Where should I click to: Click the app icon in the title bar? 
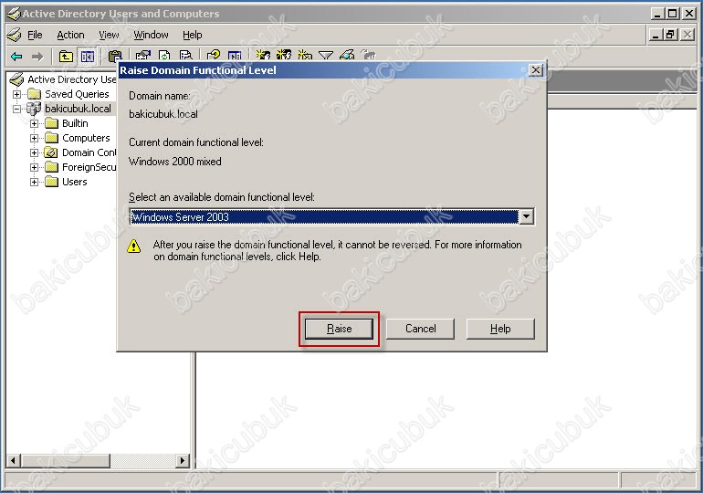click(x=14, y=14)
